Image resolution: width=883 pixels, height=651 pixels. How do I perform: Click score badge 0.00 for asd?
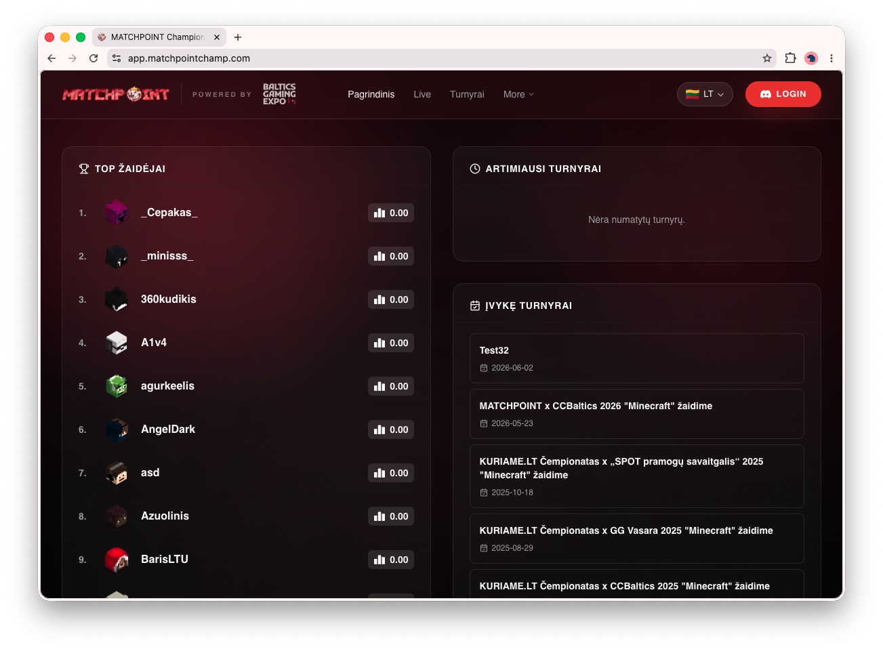click(x=391, y=473)
